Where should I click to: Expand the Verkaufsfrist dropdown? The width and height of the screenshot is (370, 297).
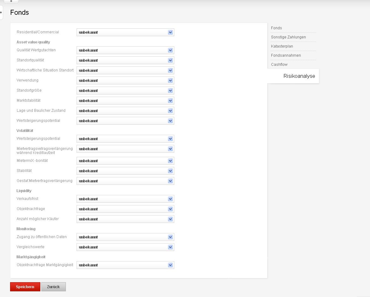[x=125, y=199]
